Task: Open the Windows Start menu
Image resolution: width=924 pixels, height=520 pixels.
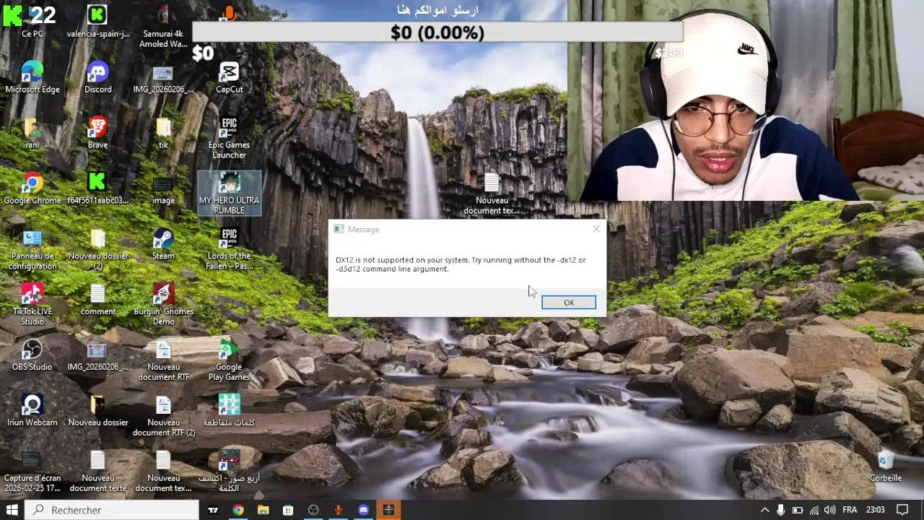Action: (x=12, y=510)
